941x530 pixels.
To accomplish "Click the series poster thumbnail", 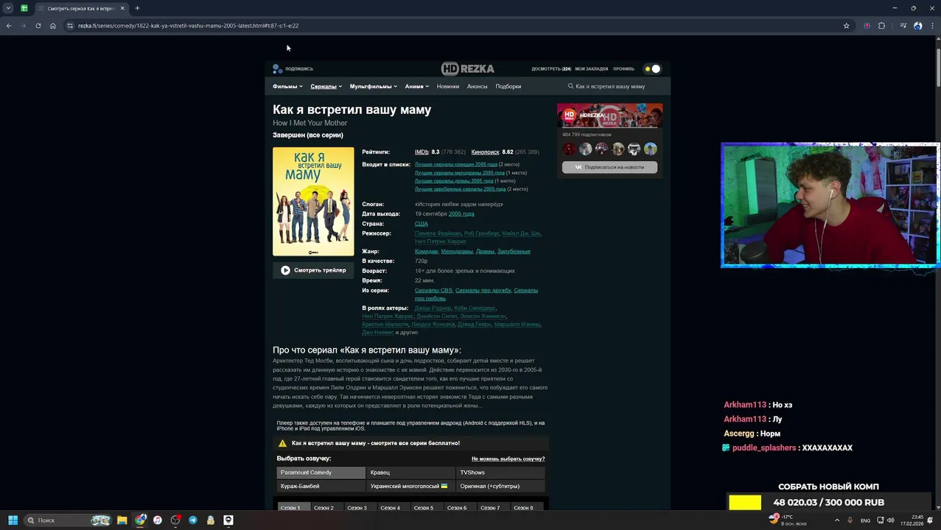I will point(313,202).
